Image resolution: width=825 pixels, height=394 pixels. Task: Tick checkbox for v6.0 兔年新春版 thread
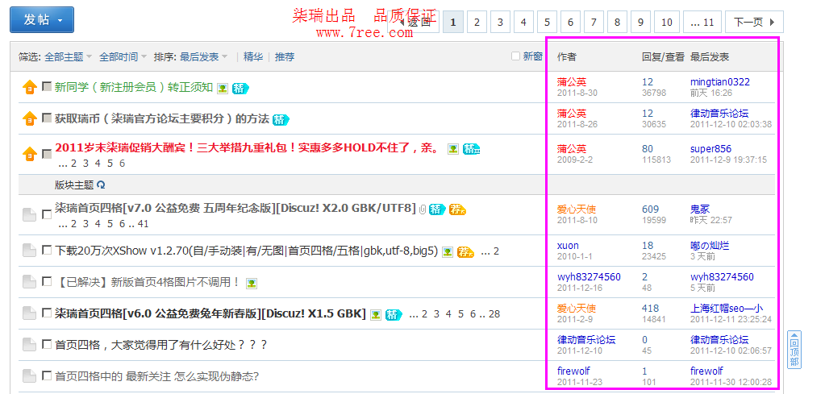47,313
